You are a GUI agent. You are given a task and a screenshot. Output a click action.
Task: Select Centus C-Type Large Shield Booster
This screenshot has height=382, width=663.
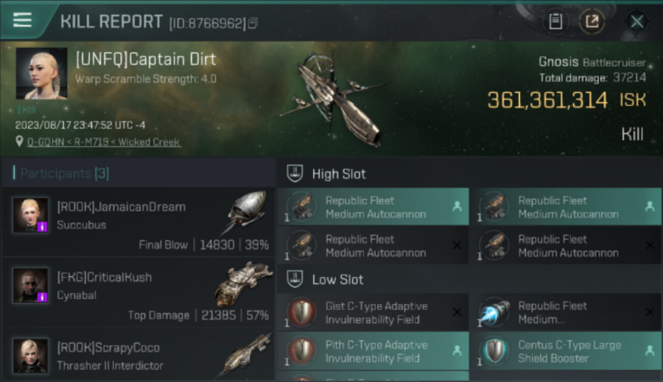[566, 351]
